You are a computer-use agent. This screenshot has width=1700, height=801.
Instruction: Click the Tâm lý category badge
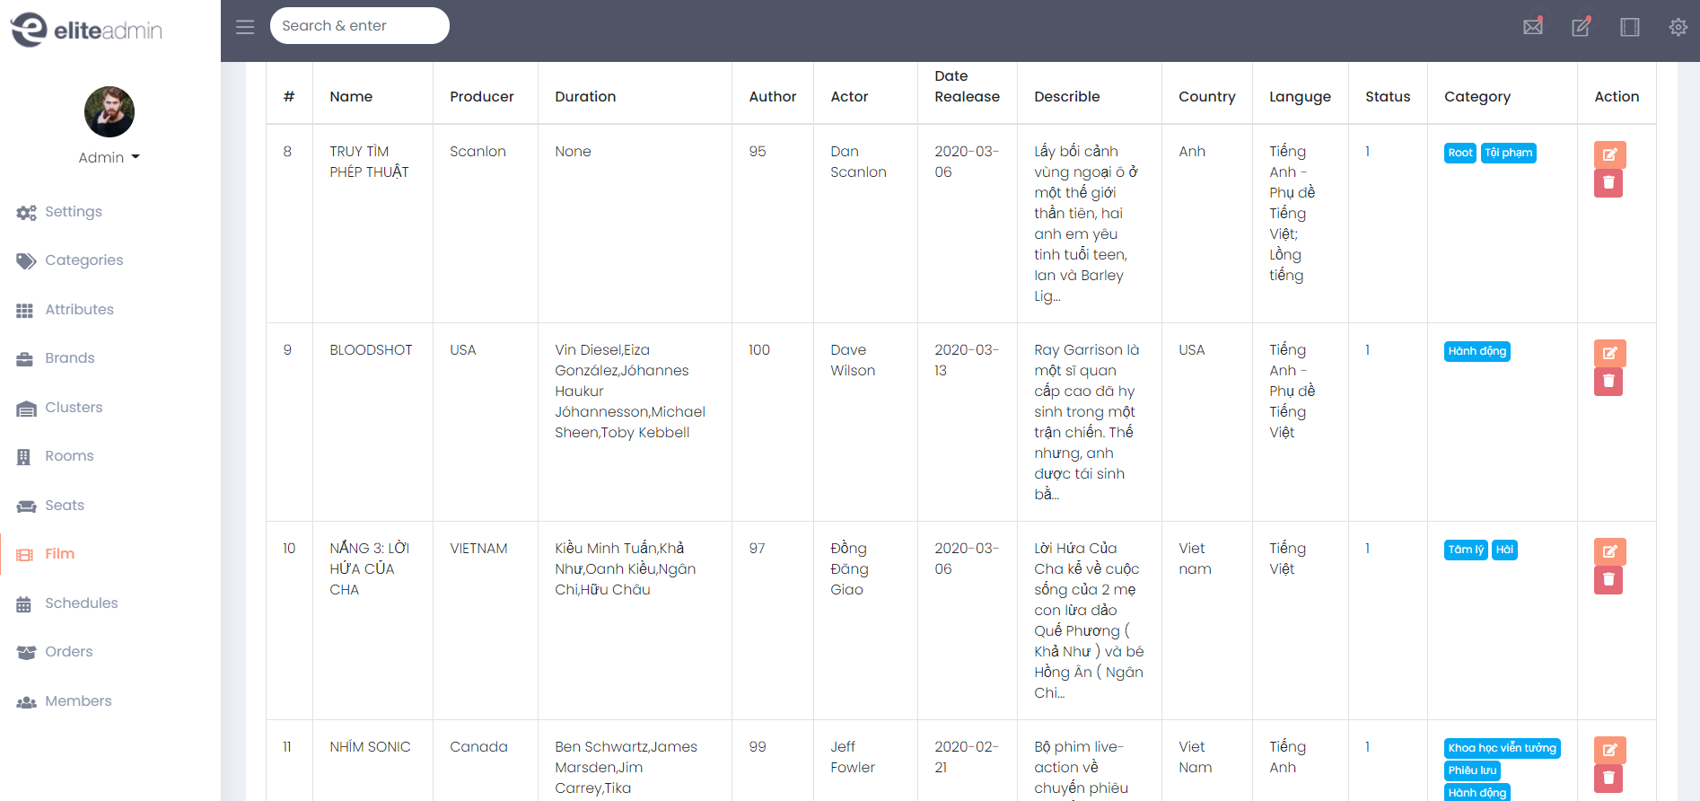click(x=1466, y=550)
